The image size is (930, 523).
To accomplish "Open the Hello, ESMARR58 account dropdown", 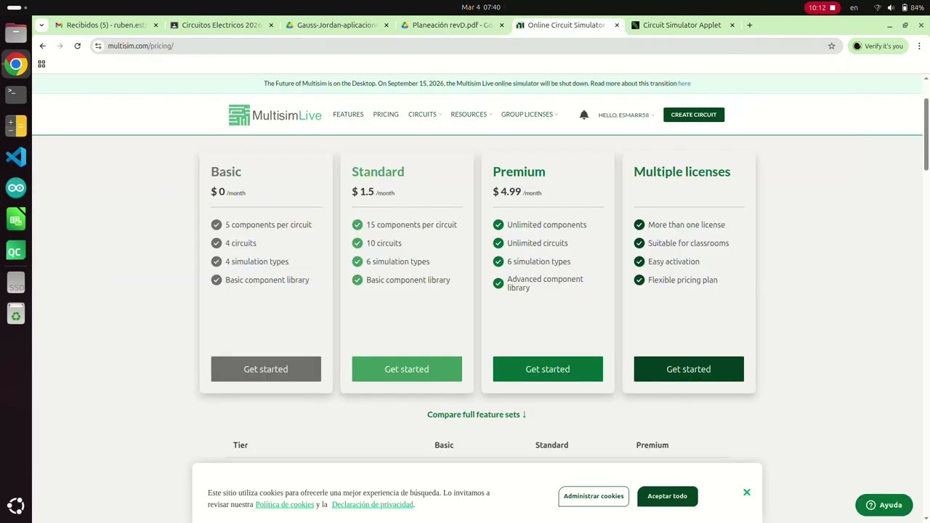I will pyautogui.click(x=626, y=115).
